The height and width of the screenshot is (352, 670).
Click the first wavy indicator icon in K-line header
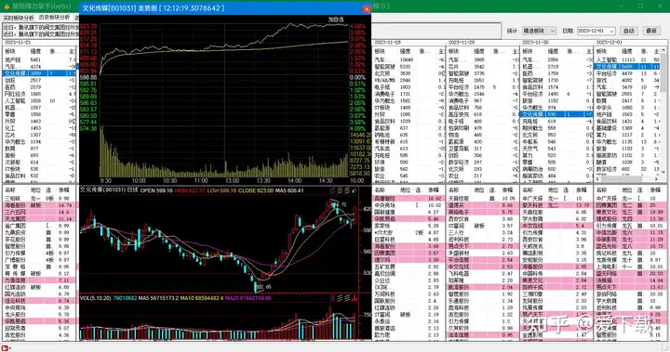point(333,190)
